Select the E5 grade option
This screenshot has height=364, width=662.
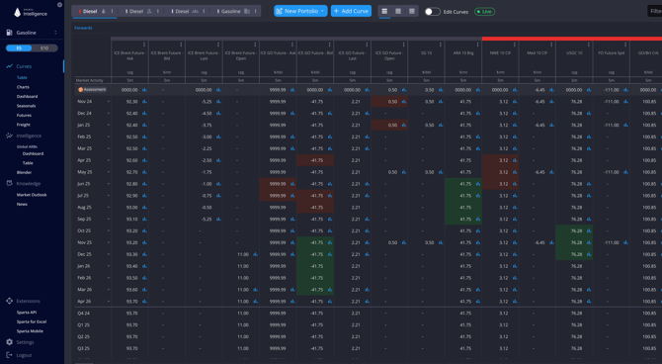(x=19, y=48)
